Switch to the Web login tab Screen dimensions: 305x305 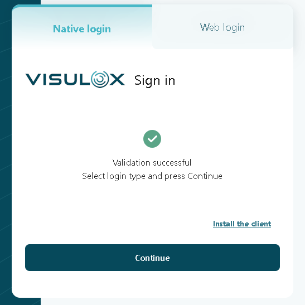coord(222,27)
